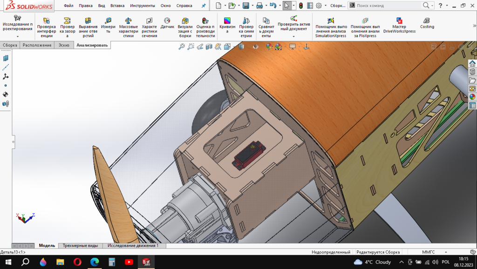Click Zoom to Fit in view toolbar
Image resolution: width=477 pixels, height=269 pixels.
tap(182, 47)
